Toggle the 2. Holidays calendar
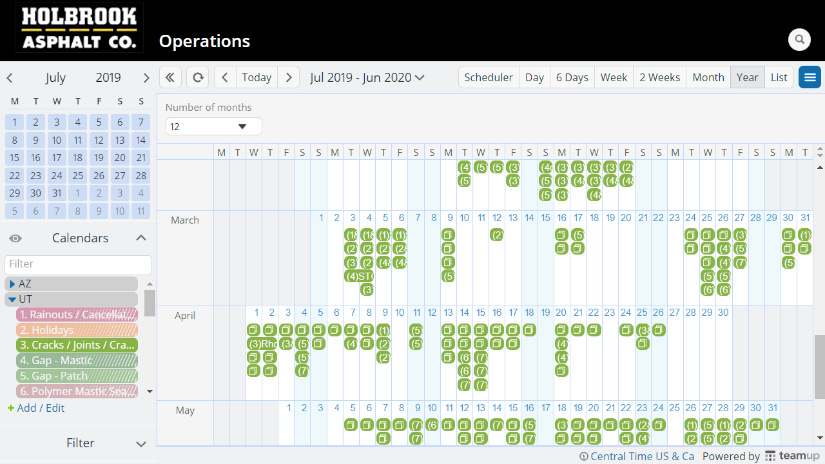 click(77, 330)
